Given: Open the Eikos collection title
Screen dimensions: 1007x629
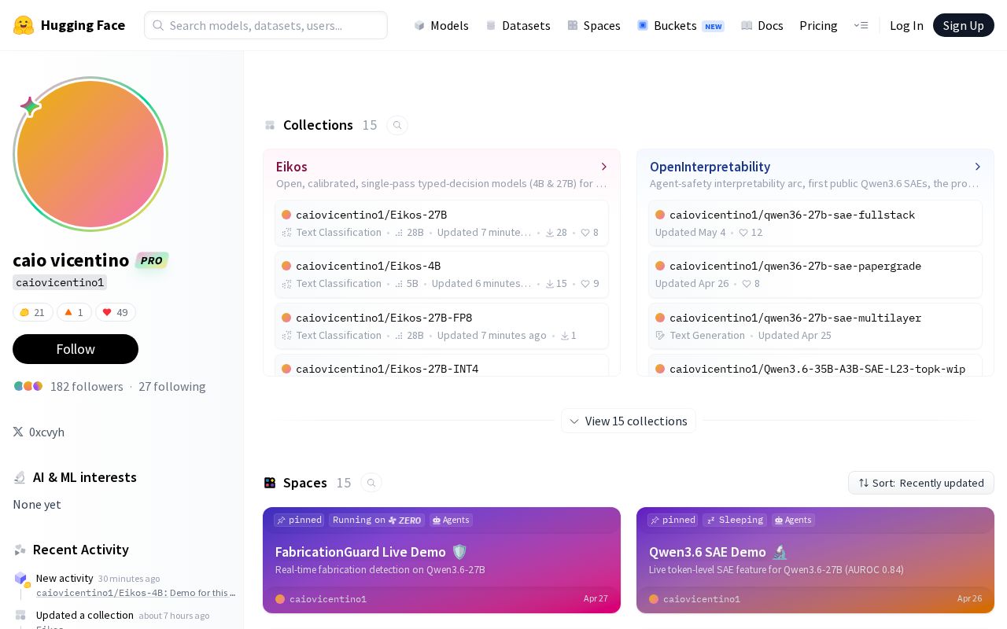Looking at the screenshot, I should click(292, 167).
